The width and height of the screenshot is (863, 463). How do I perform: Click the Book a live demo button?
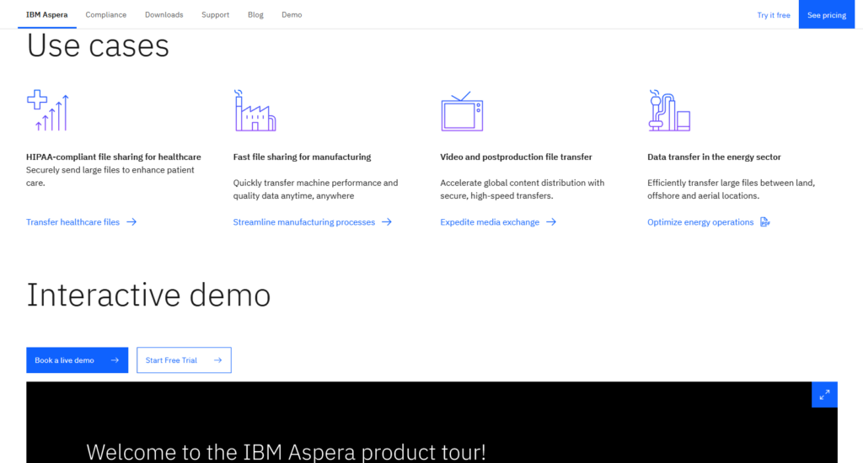pos(77,360)
